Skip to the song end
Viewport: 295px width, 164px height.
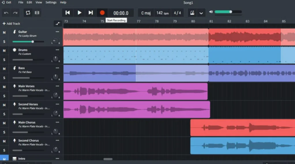click(x=91, y=13)
